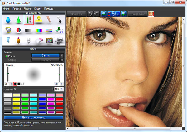Click the Залить fill button

[x=45, y=55]
